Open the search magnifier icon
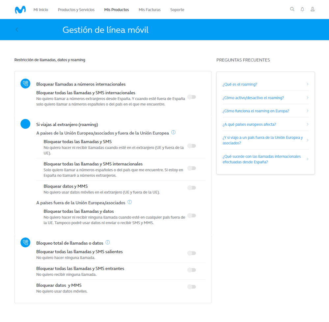The height and width of the screenshot is (322, 329). tap(292, 9)
